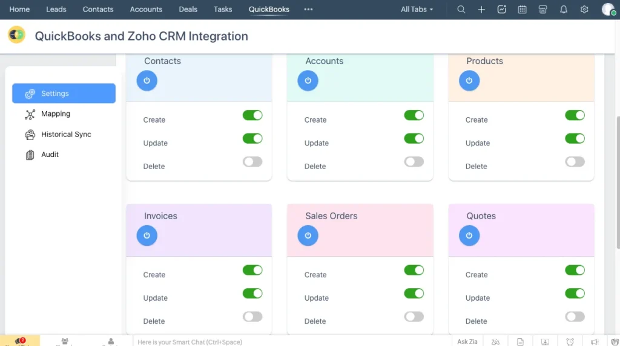This screenshot has height=346, width=620.
Task: Open the contacts person icon in bottom bar
Action: [x=111, y=341]
